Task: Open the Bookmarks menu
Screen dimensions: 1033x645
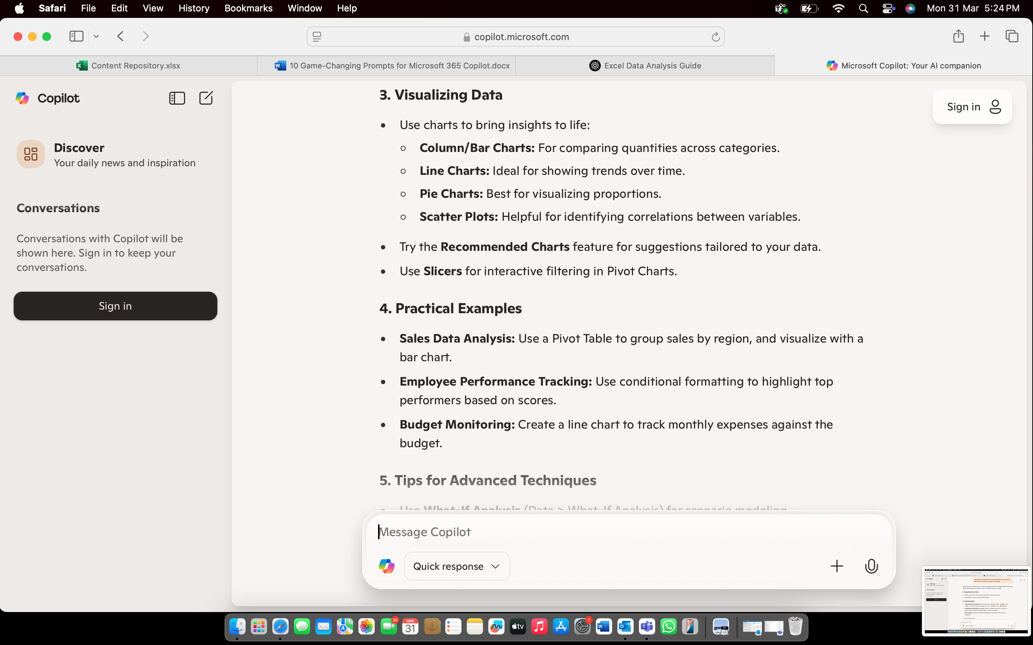Action: point(249,9)
